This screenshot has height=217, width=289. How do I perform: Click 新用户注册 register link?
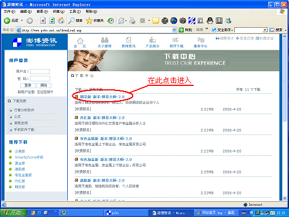(26, 92)
